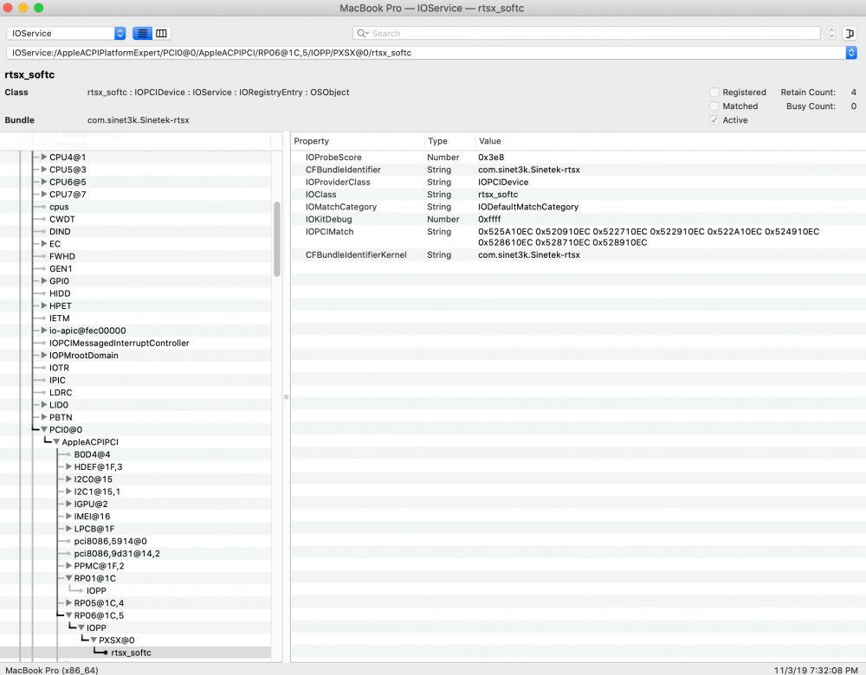Image resolution: width=866 pixels, height=675 pixels.
Task: Expand the CPU5@3 node
Action: pos(43,170)
